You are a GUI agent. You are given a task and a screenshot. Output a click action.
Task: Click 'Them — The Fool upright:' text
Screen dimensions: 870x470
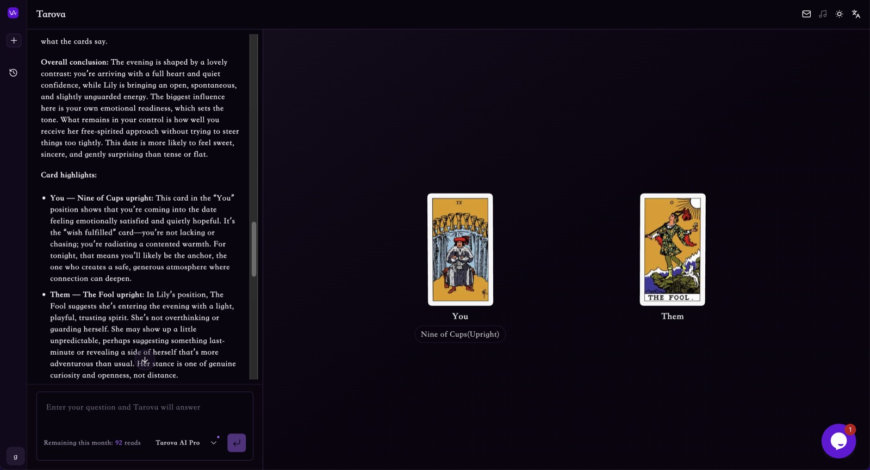[x=97, y=295]
